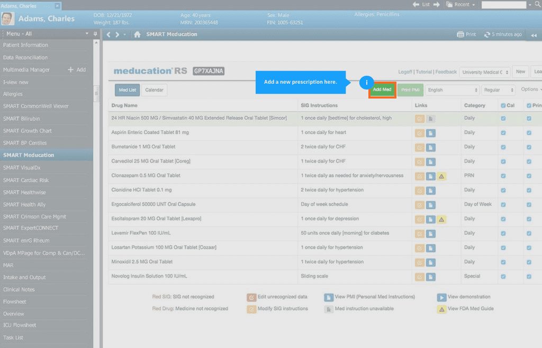Click the Charles Adams patient photo
The height and width of the screenshot is (348, 542).
(7, 19)
